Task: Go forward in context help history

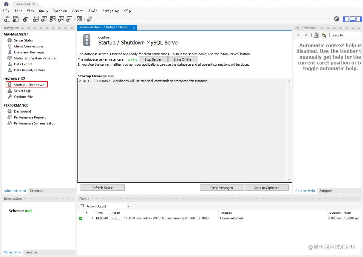Action: pyautogui.click(x=306, y=35)
